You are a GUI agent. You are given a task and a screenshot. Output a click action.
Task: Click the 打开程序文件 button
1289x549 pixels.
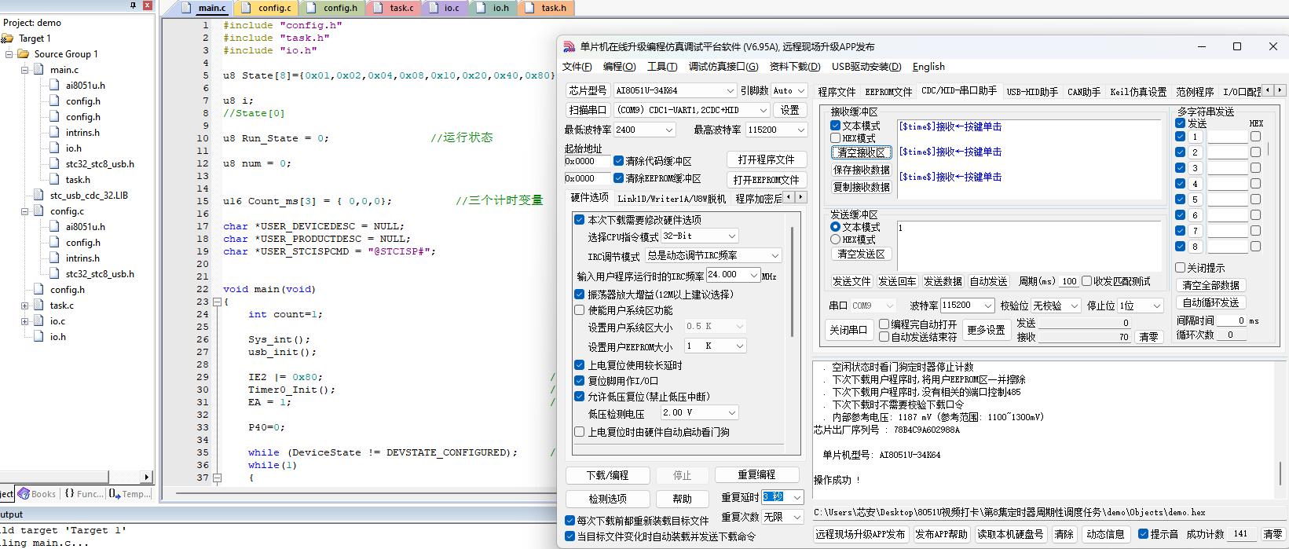(x=765, y=159)
